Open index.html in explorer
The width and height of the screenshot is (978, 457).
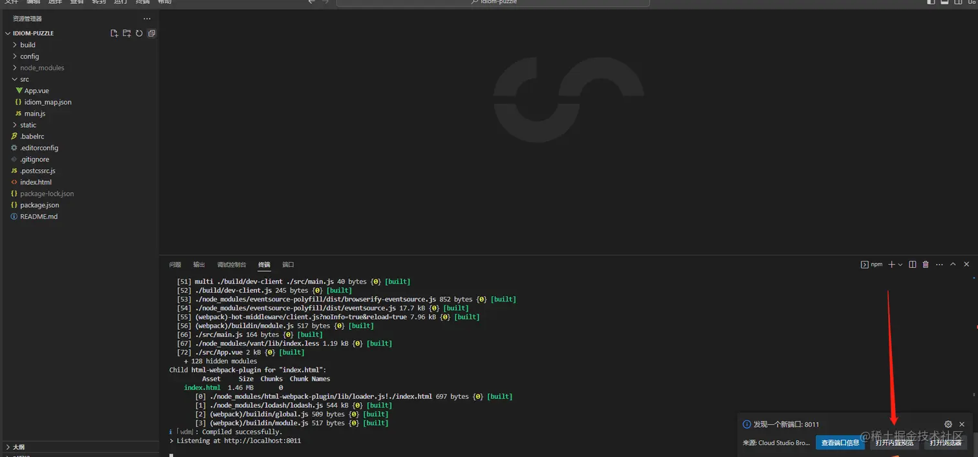pyautogui.click(x=80, y=182)
